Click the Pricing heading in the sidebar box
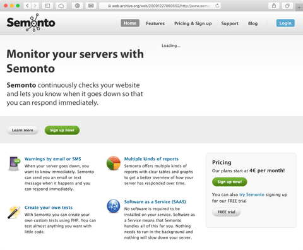Screen dimensions: 303x250 click(222, 162)
